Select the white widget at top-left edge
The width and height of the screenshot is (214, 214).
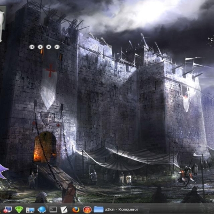(x=2, y=26)
